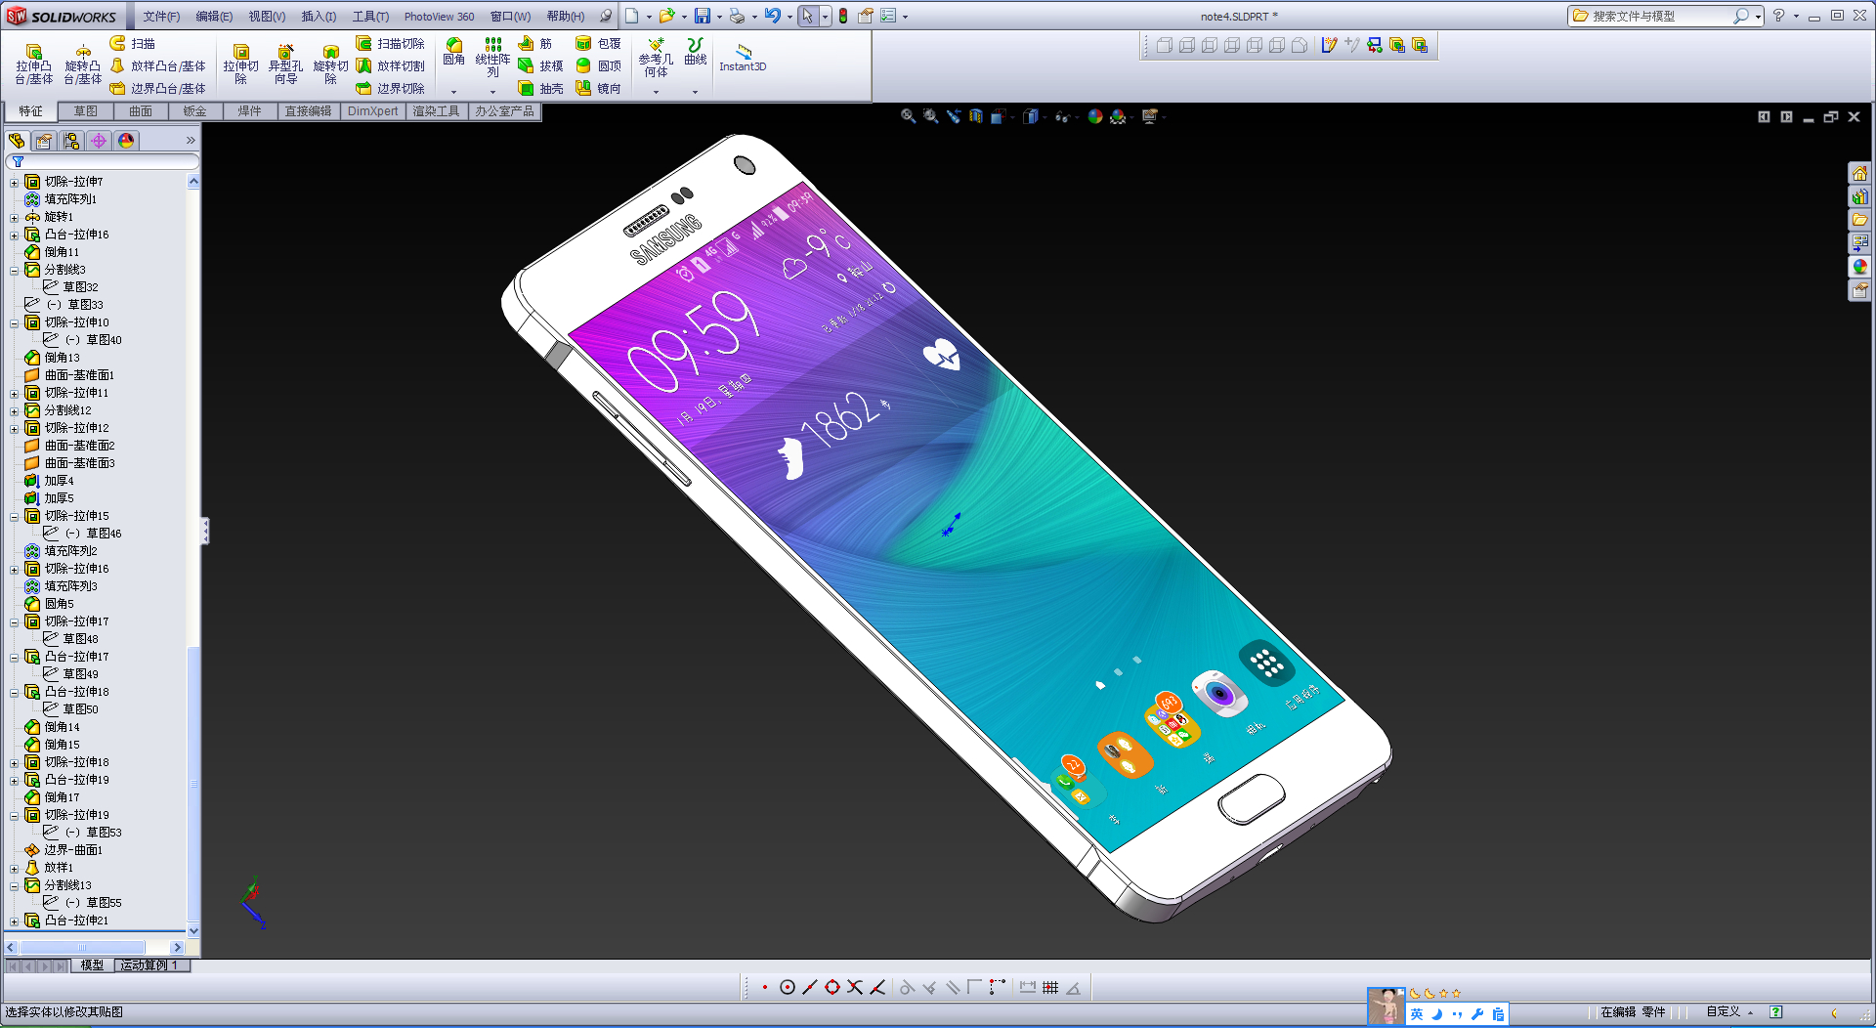
Task: Activate the 旋转切除 revolved cut tool
Action: (x=330, y=64)
